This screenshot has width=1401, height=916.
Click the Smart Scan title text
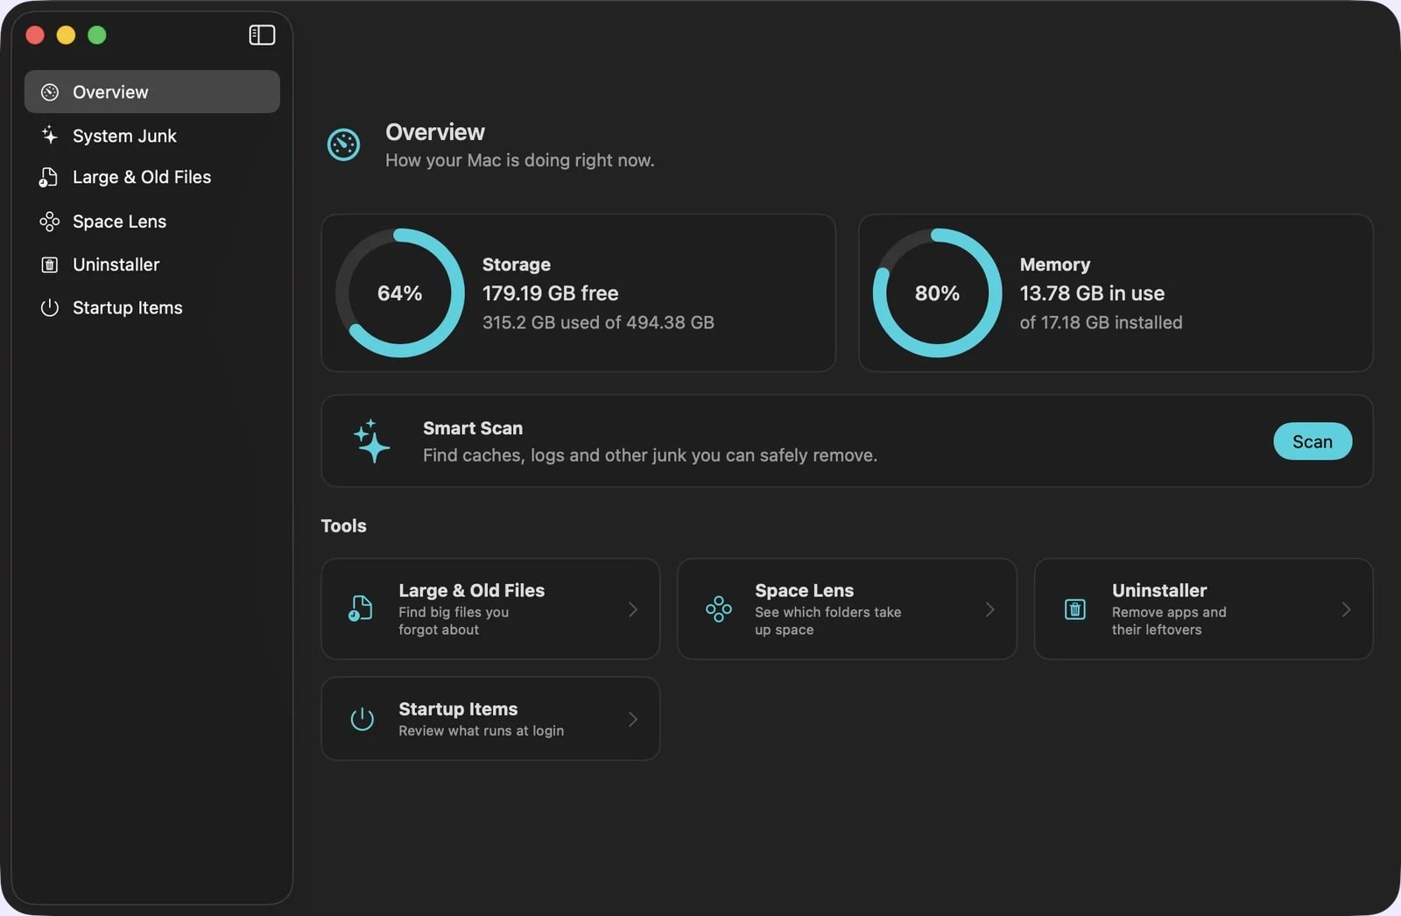[x=473, y=428]
